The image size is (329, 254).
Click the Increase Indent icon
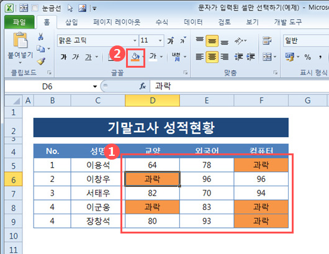pos(251,57)
